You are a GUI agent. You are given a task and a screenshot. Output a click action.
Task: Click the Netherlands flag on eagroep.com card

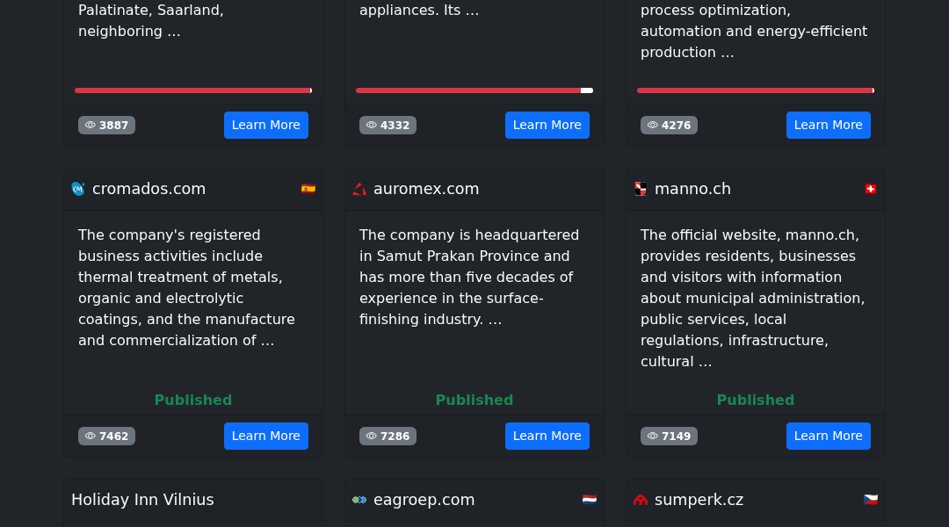(x=590, y=500)
